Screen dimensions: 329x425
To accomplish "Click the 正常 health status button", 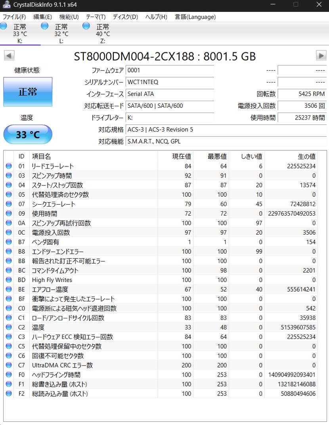I will pyautogui.click(x=28, y=92).
